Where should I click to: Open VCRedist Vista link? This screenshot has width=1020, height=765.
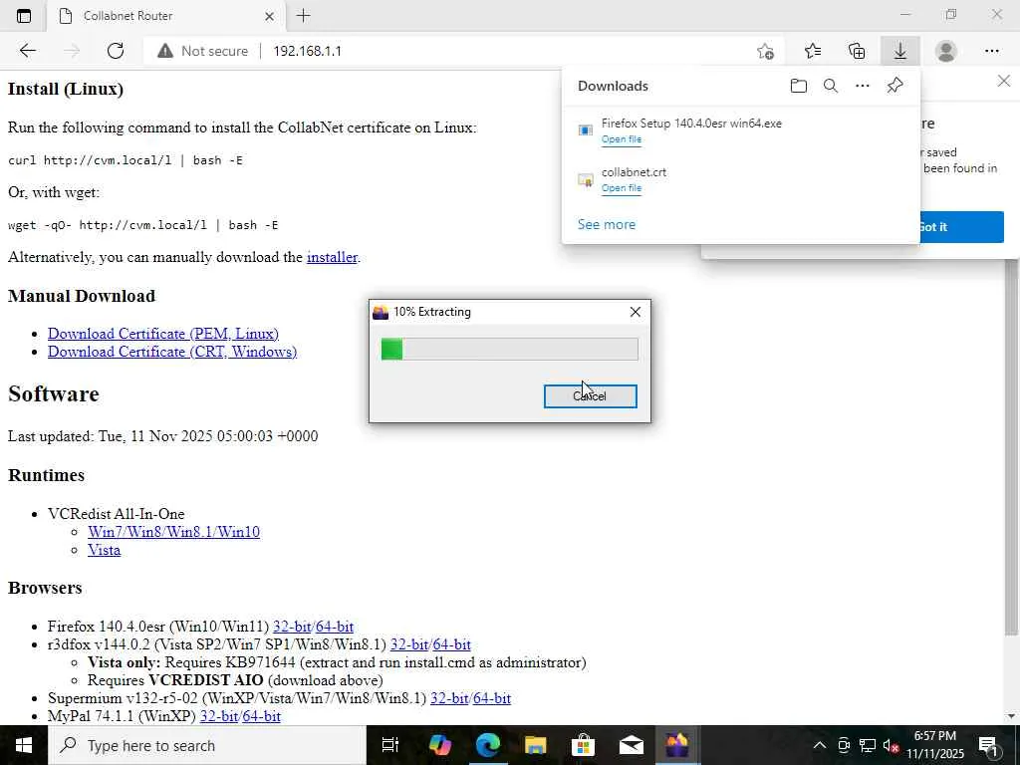pos(104,550)
